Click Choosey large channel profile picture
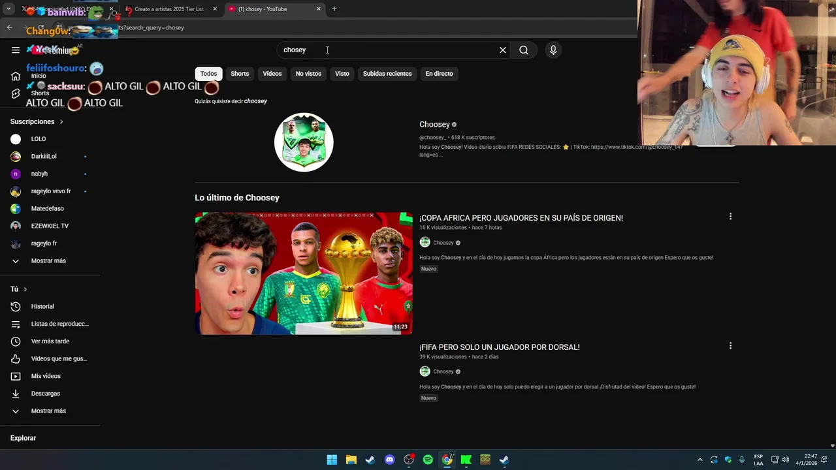 [304, 142]
